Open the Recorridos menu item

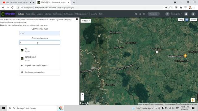tap(30, 14)
